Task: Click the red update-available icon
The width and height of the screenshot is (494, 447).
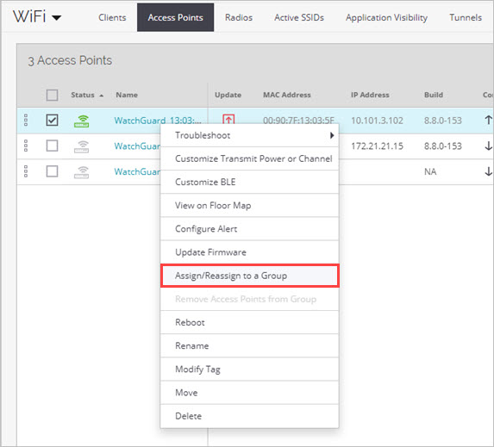Action: click(228, 119)
